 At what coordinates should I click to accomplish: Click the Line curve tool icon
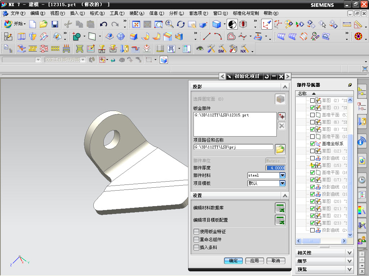206,36
